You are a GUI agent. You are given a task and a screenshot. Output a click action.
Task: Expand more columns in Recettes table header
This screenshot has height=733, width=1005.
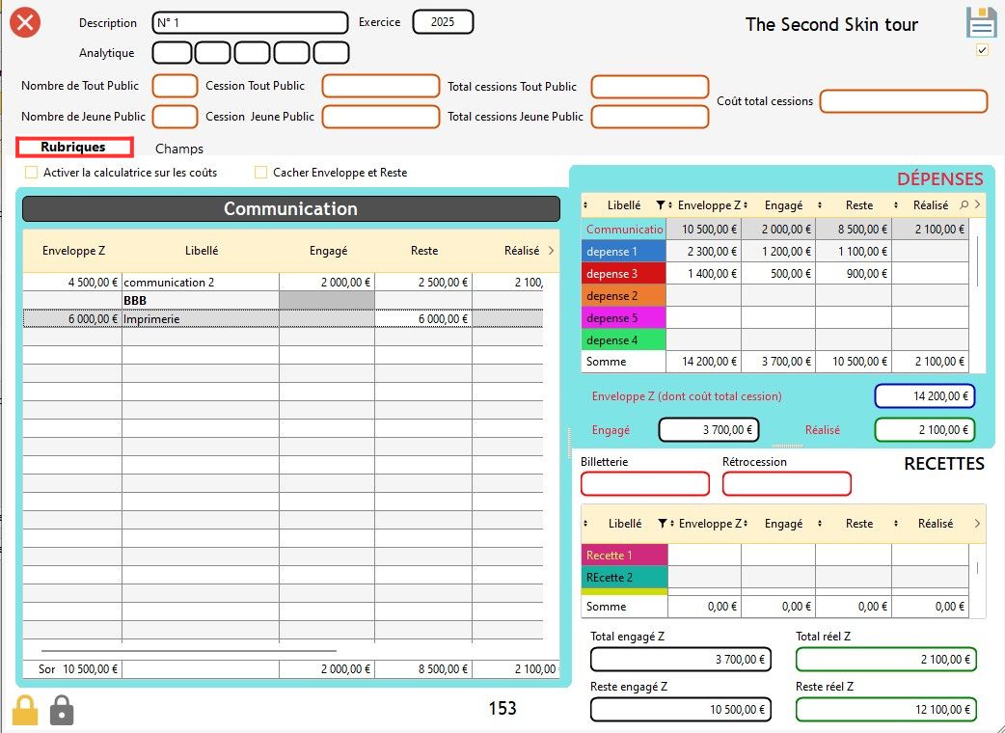click(977, 524)
